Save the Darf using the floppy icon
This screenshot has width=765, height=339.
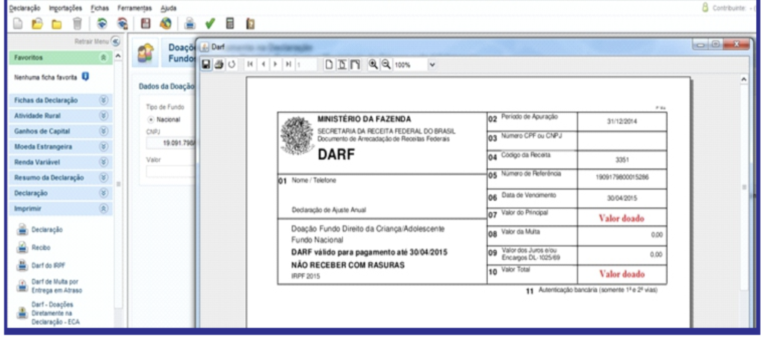(x=207, y=64)
